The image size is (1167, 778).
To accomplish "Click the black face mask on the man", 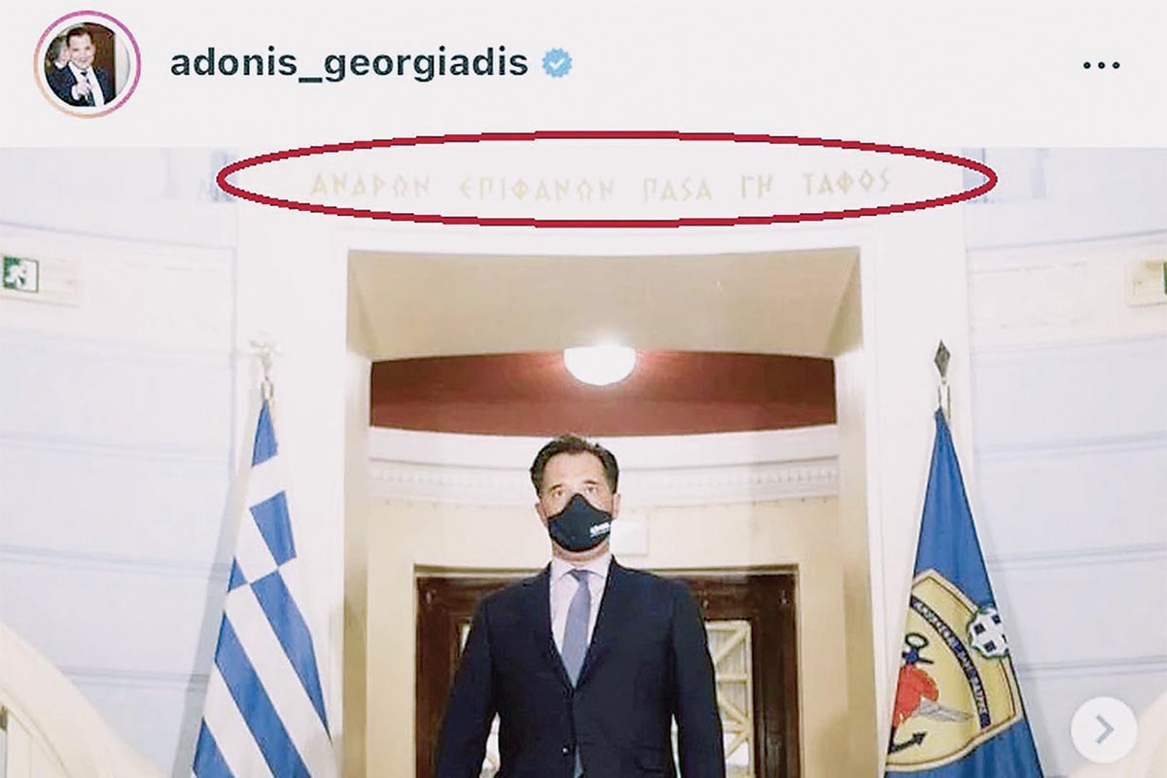I will pyautogui.click(x=578, y=523).
